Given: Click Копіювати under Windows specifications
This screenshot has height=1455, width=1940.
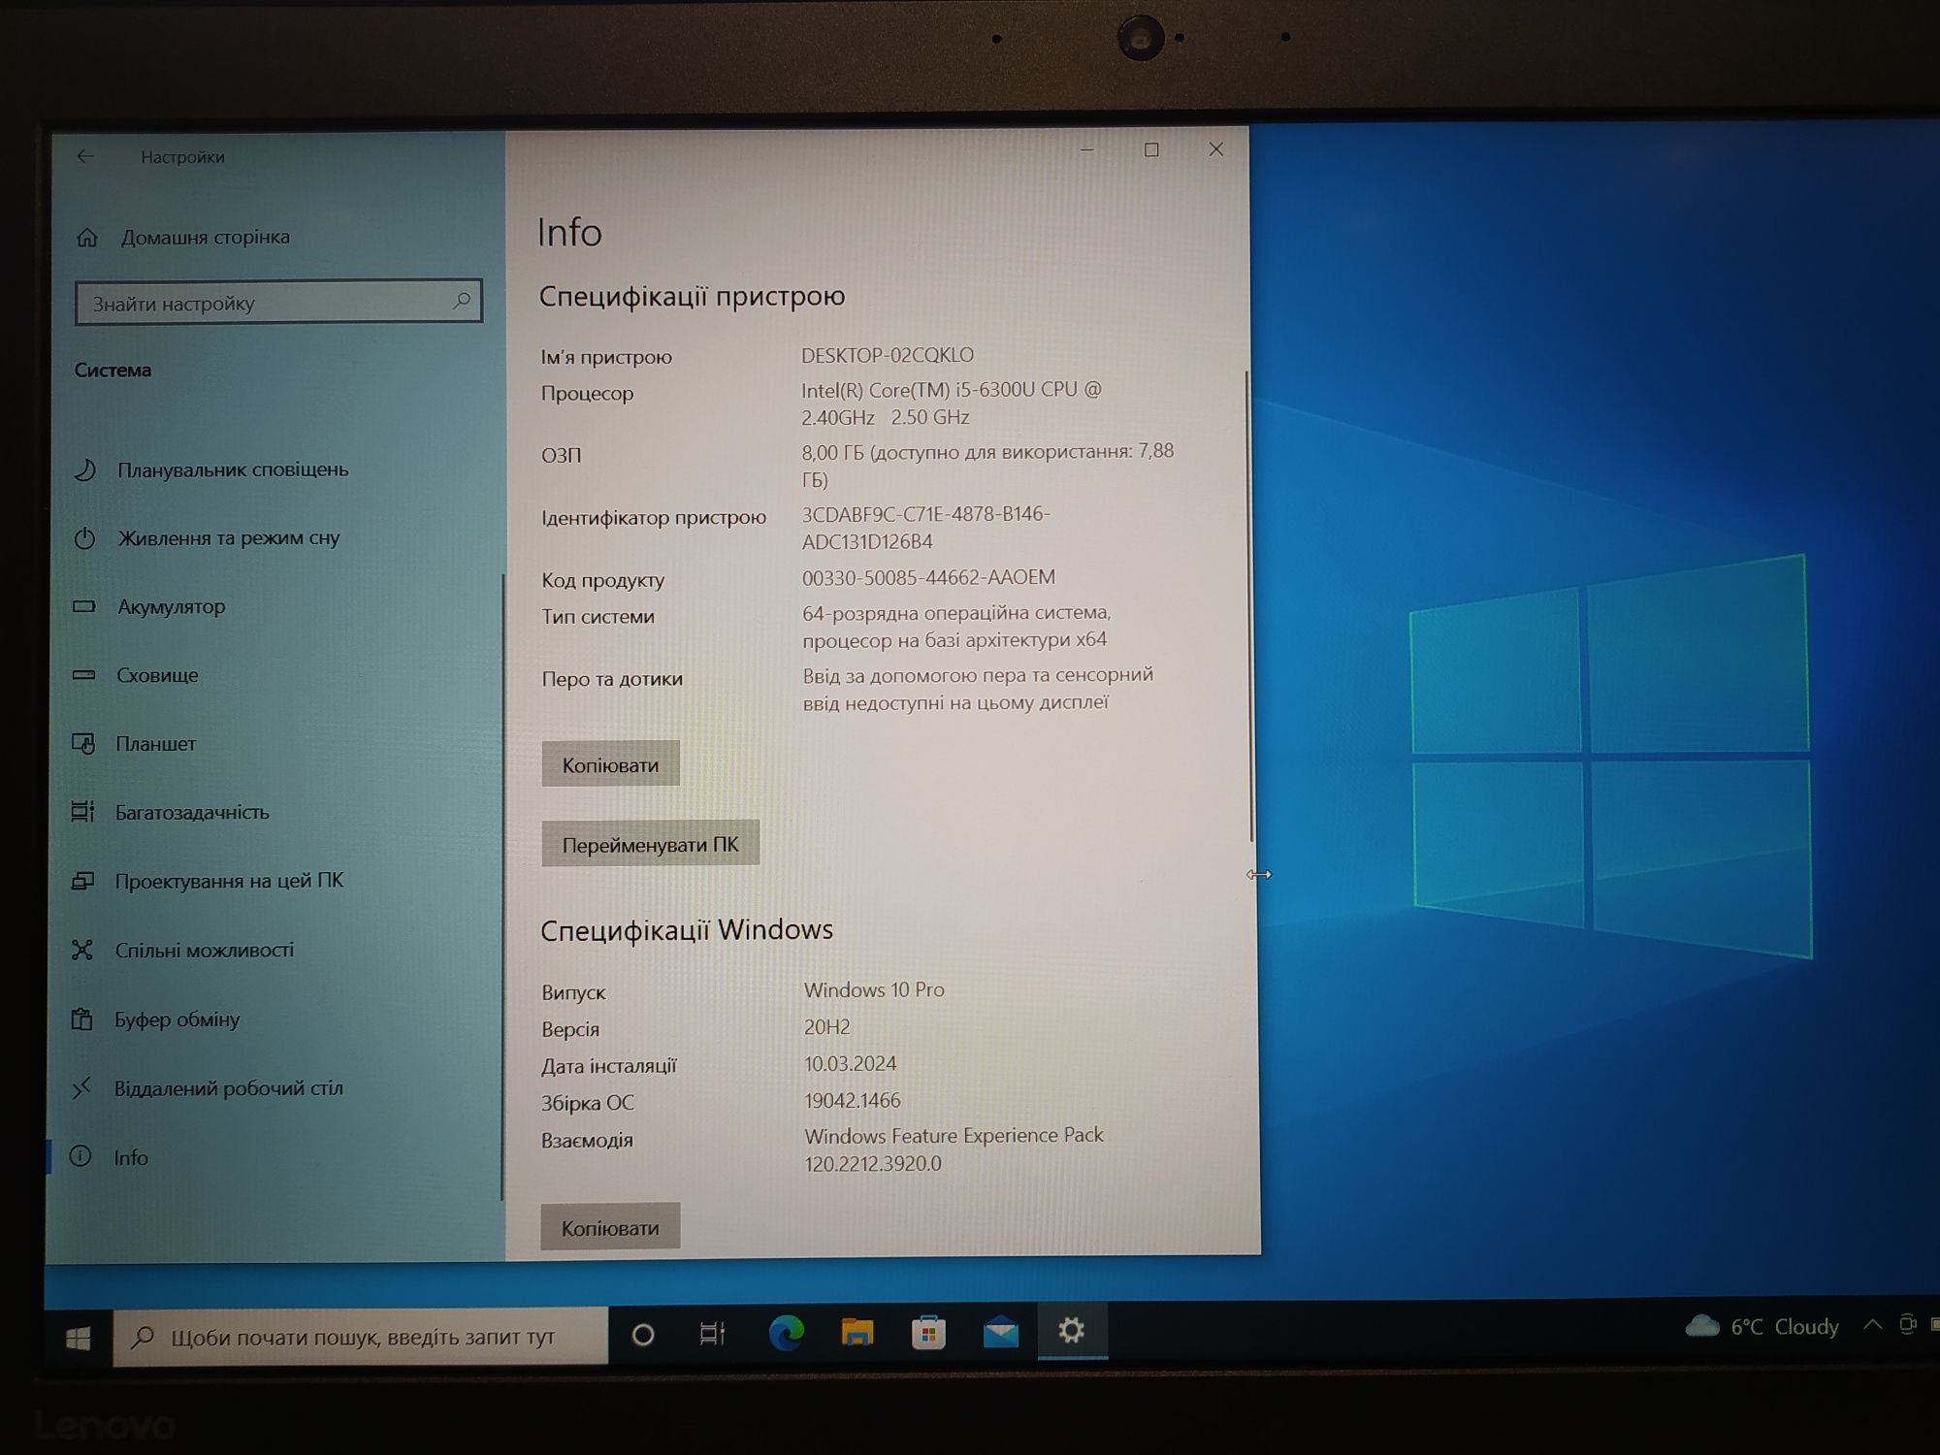Looking at the screenshot, I should pyautogui.click(x=610, y=1228).
